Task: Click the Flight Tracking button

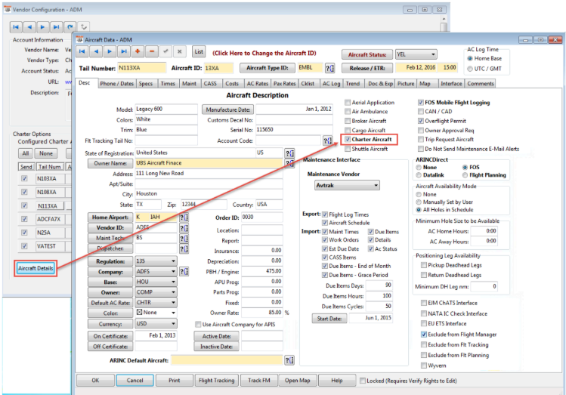Action: coord(215,380)
